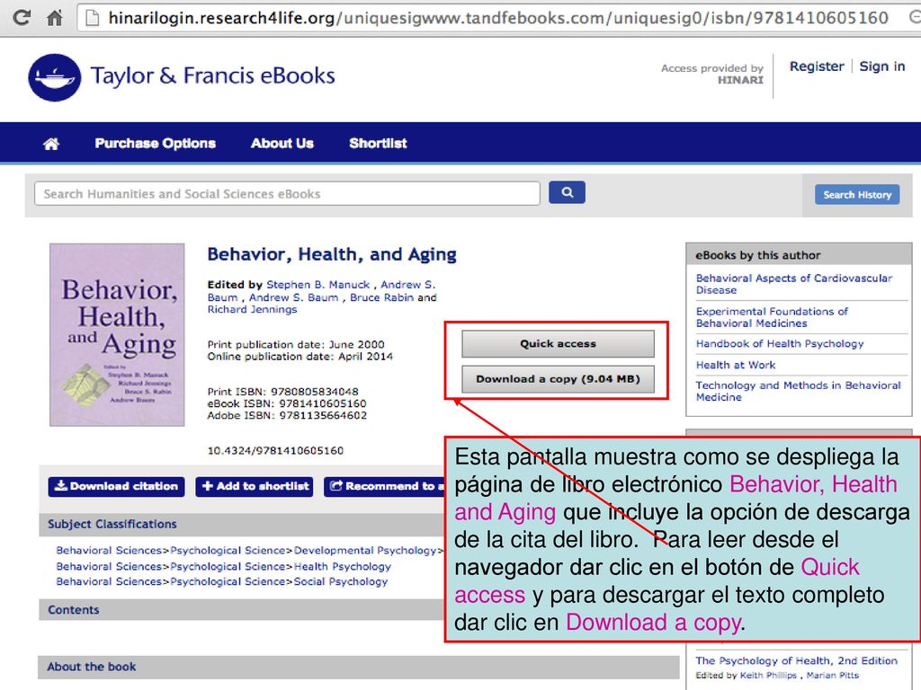Click the Download citation button
The height and width of the screenshot is (690, 921).
pos(116,486)
